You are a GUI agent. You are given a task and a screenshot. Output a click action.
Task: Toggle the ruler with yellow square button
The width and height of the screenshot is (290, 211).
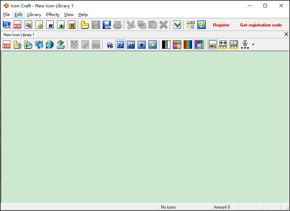(234, 45)
